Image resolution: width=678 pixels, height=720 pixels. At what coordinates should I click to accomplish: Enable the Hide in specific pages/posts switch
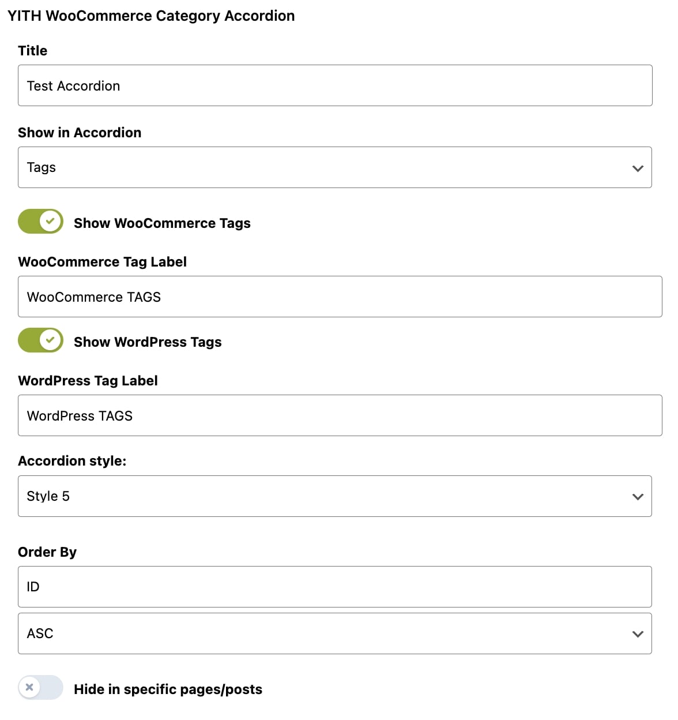[x=40, y=688]
